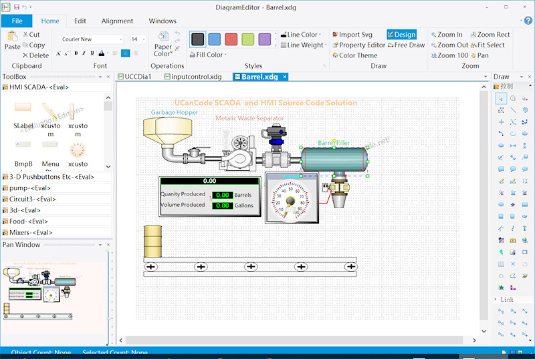Toggle Design mode
Image resolution: width=535 pixels, height=359 pixels.
pos(402,35)
